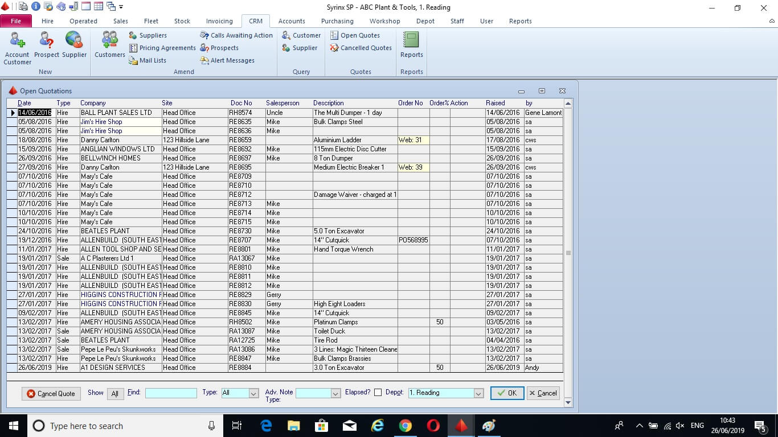
Task: Open Customers amend screen
Action: click(x=109, y=45)
